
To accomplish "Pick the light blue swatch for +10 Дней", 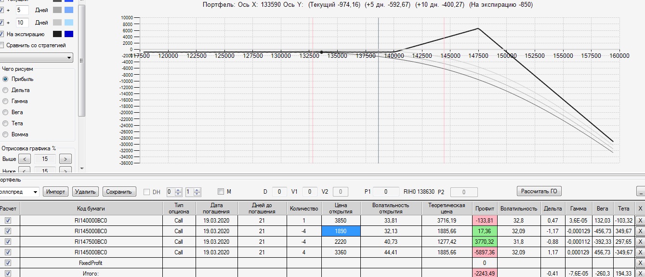I will pos(69,22).
